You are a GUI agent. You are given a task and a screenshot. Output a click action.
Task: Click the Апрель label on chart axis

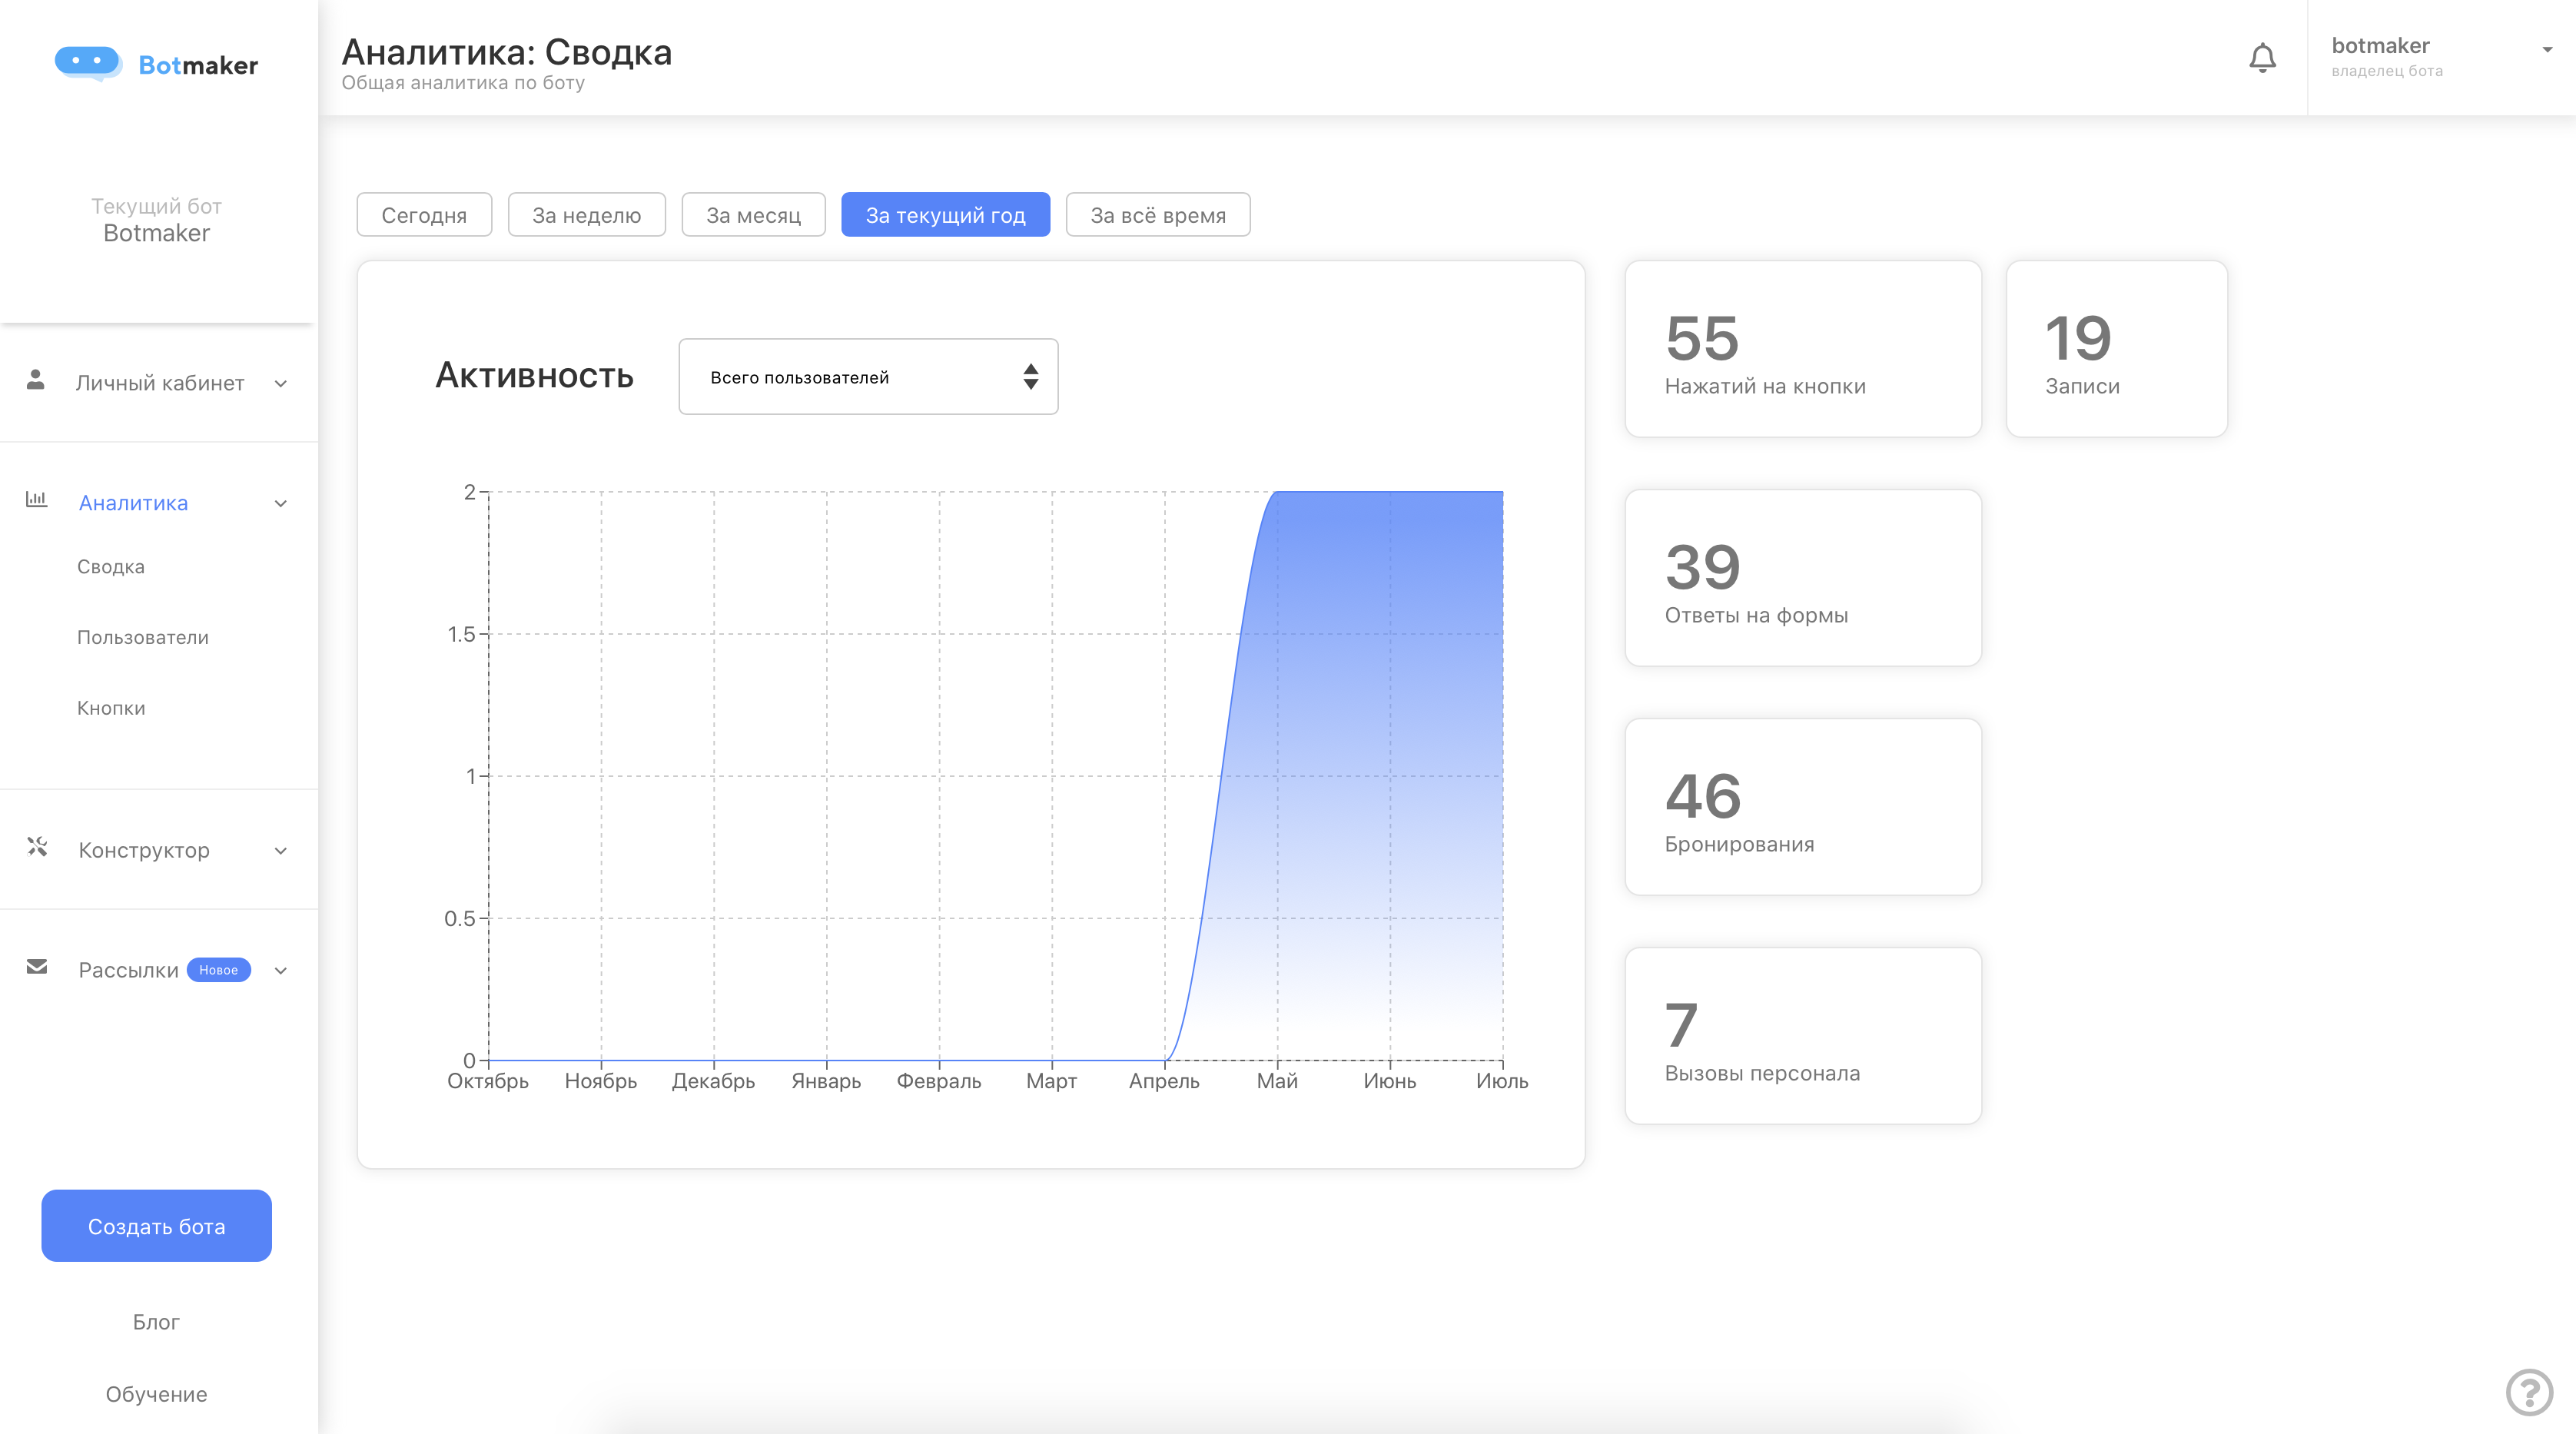pos(1164,1082)
